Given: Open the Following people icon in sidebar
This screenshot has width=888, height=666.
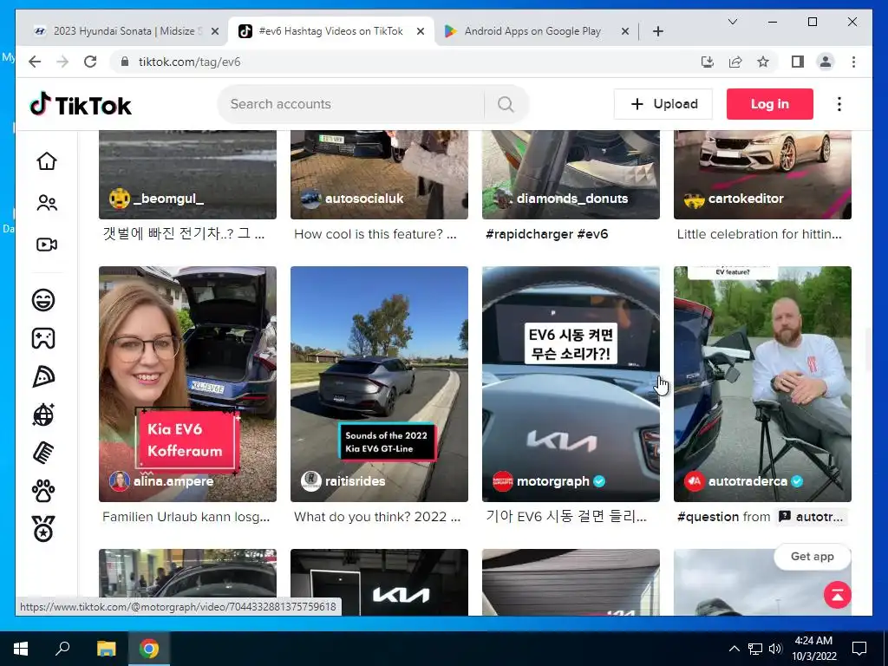Looking at the screenshot, I should [47, 203].
